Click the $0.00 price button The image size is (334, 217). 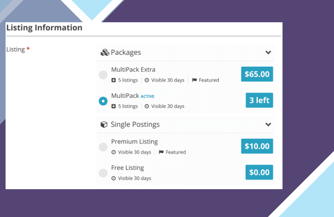click(259, 172)
